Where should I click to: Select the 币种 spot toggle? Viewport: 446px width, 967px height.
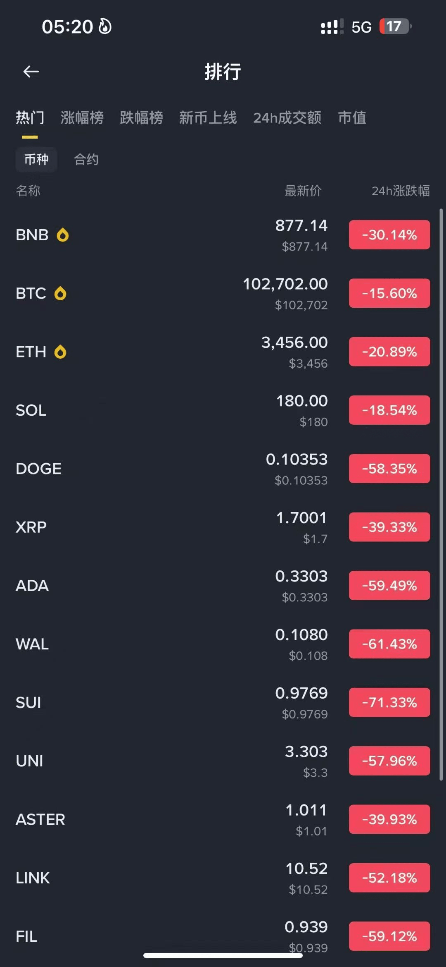[x=36, y=159]
